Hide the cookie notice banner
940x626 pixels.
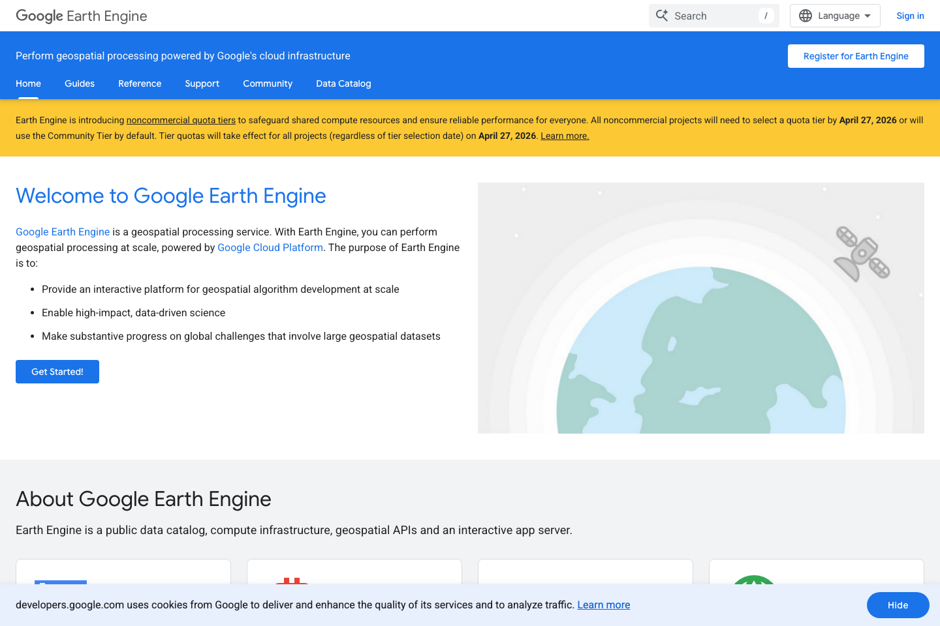(x=898, y=605)
